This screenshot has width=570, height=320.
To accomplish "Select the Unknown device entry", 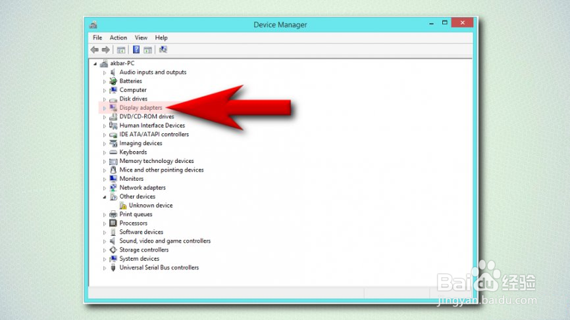I will pyautogui.click(x=151, y=206).
